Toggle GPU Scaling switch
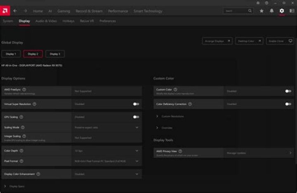Viewport: 297px width, 193px height. tap(136, 117)
